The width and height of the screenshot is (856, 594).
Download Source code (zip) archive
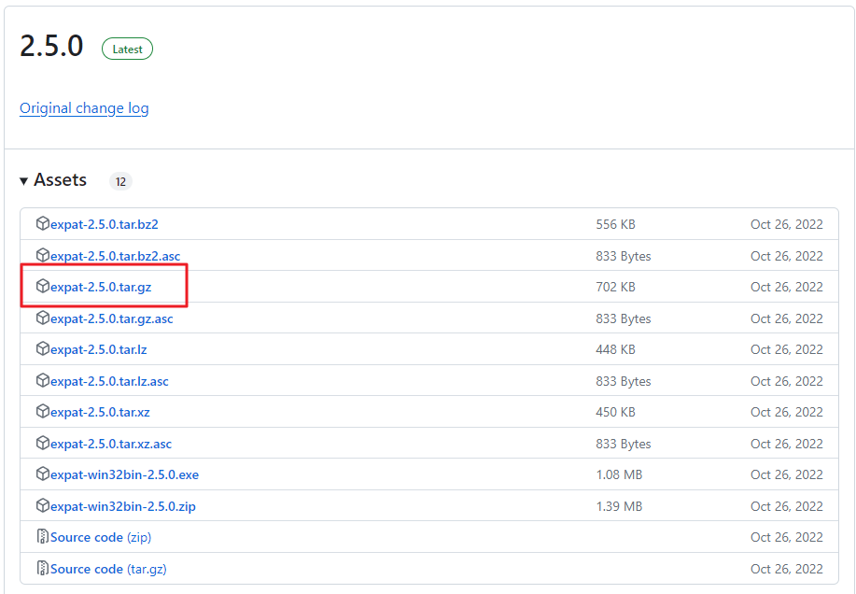(x=101, y=538)
